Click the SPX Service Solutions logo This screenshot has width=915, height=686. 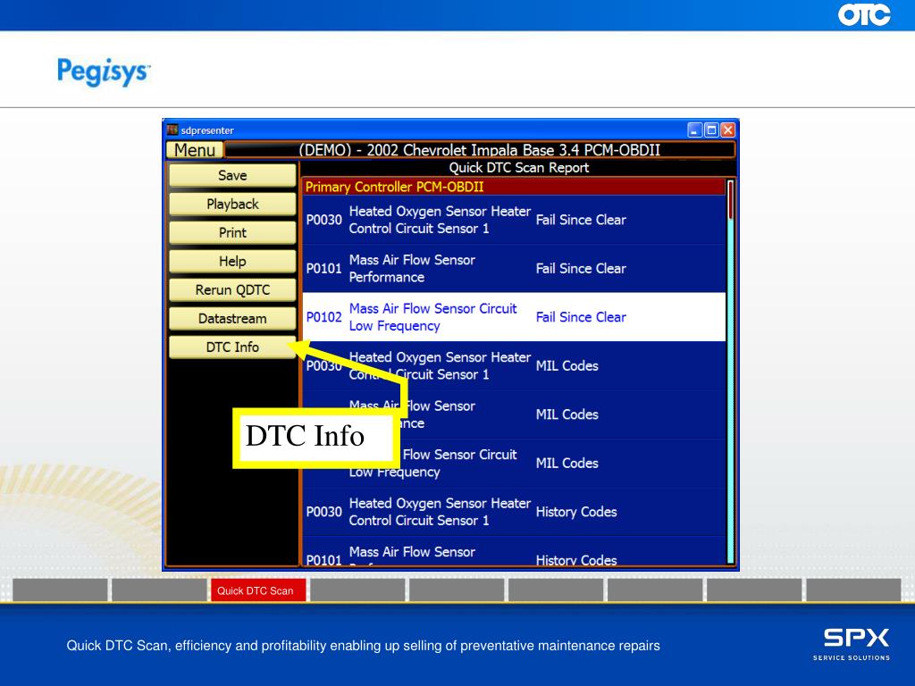(x=852, y=644)
